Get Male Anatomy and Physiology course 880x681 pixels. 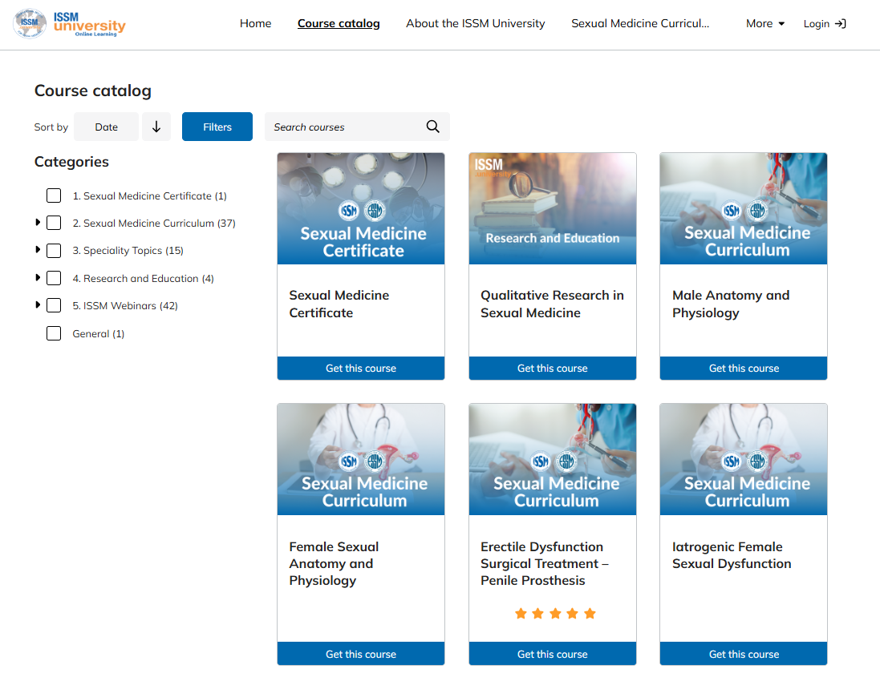point(744,369)
